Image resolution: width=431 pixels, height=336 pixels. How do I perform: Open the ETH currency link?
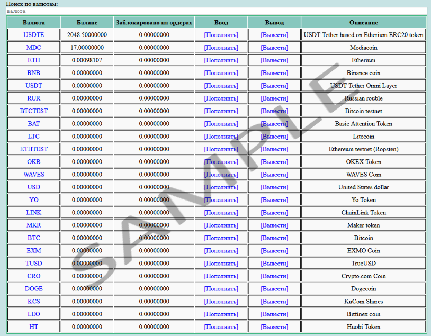[x=33, y=60]
